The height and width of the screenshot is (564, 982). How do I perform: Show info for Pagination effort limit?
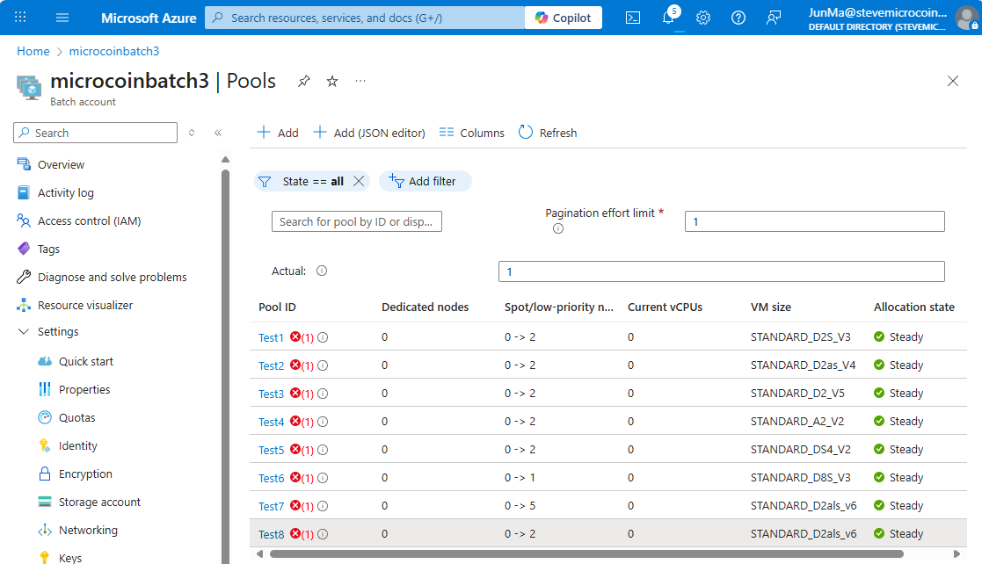(558, 229)
